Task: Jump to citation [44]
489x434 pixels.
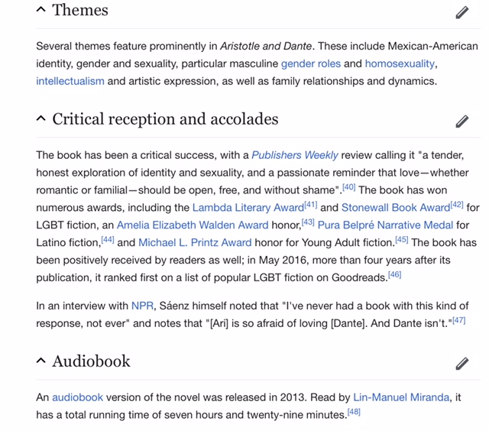Action: coord(108,239)
